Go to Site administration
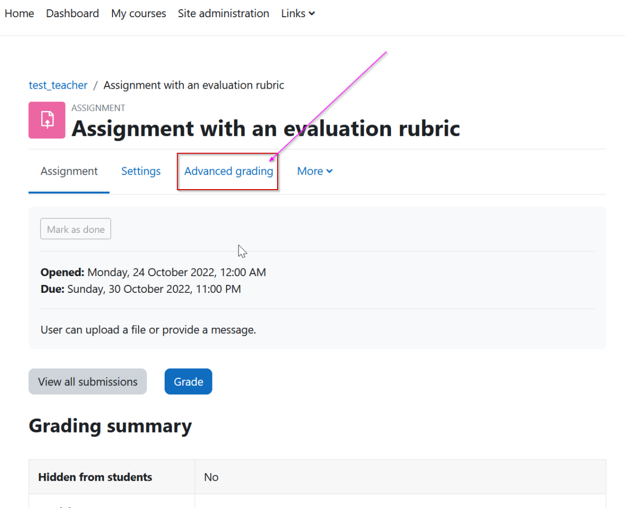Viewport: 625px width, 508px height. pyautogui.click(x=223, y=13)
